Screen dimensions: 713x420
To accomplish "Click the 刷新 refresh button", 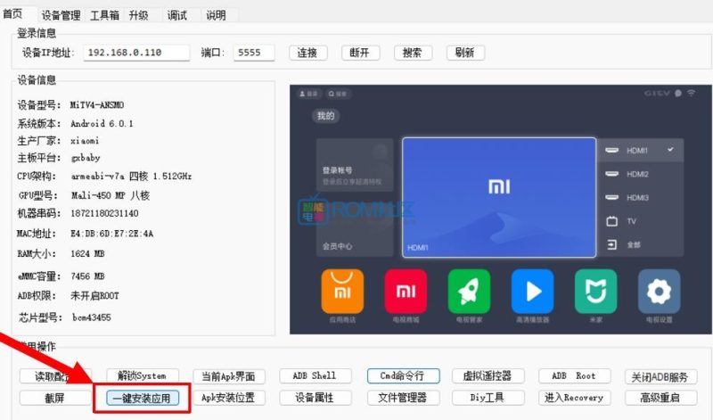I will point(465,53).
